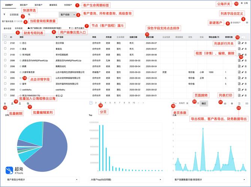Open the 客户创建数量月度 chart dropdown
This screenshot has height=187, width=251.
point(210,180)
